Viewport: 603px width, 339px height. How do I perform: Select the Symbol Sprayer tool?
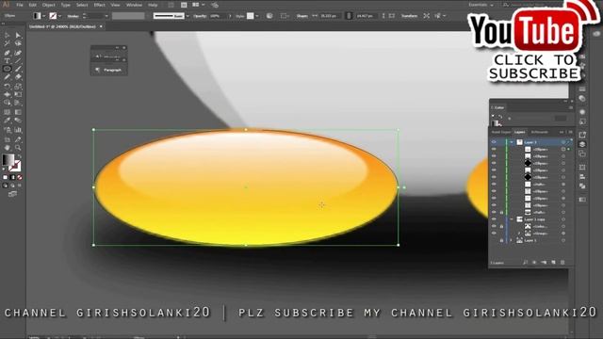click(7, 130)
